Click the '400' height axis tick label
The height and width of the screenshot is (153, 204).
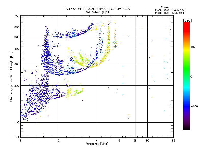17,49
